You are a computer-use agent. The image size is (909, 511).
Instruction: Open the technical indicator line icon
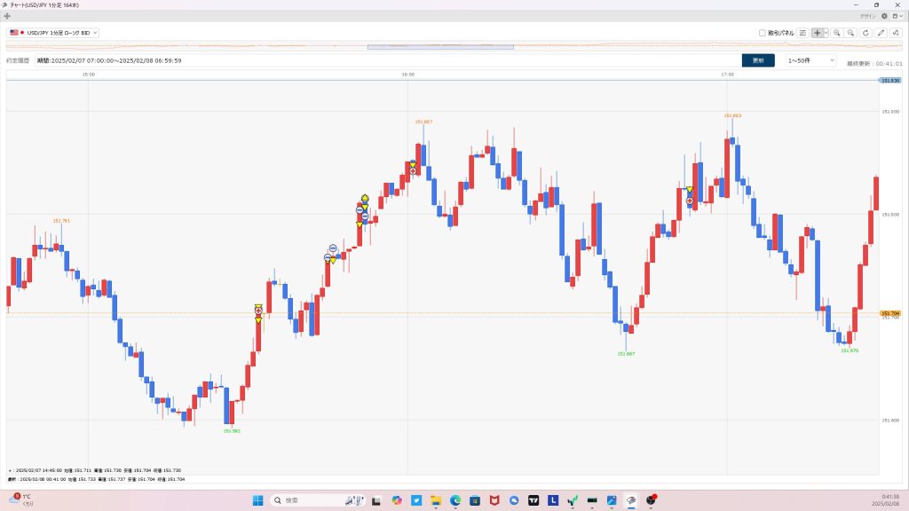tap(895, 33)
